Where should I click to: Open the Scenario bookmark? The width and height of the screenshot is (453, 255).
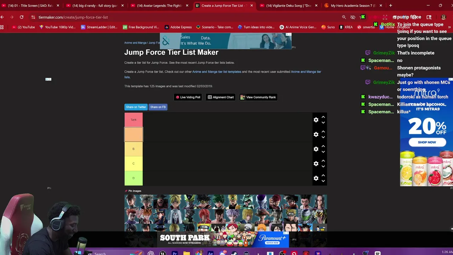(x=214, y=27)
